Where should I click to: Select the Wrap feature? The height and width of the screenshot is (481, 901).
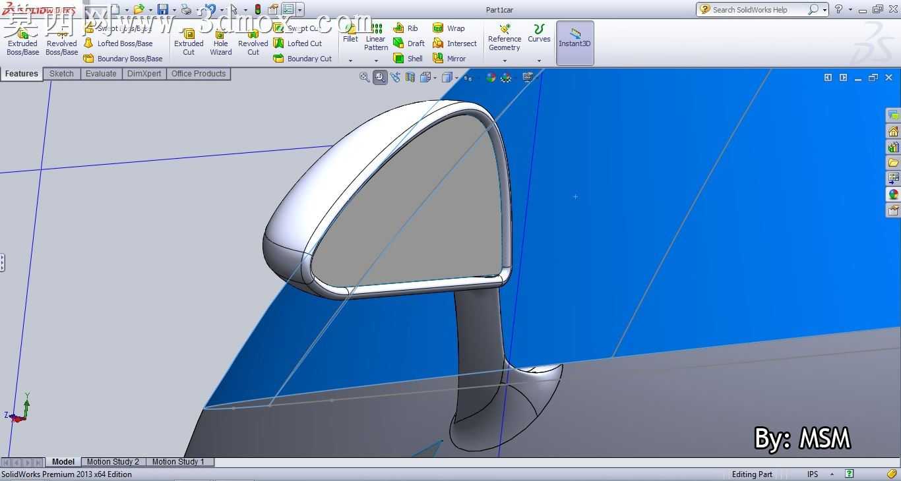click(x=449, y=28)
